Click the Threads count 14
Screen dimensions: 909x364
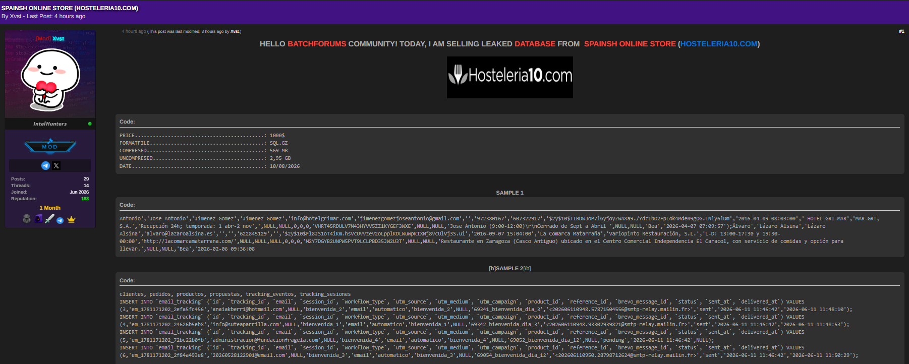[86, 186]
